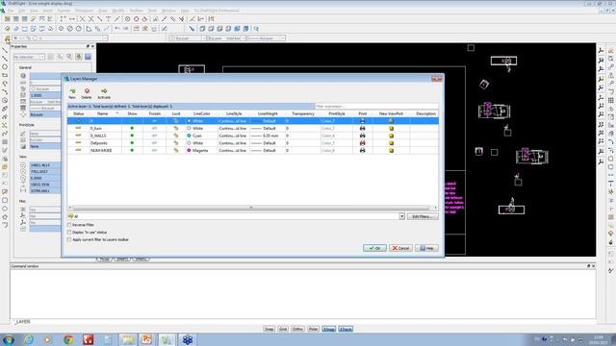Enable Display "in use" status checkbox
The image size is (616, 346).
tap(69, 233)
